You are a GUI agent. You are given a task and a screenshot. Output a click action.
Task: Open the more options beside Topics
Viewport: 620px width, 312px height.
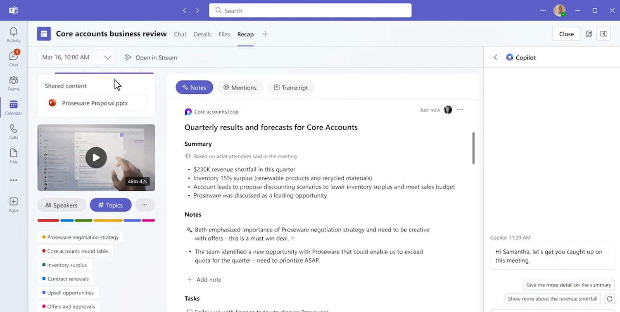pyautogui.click(x=145, y=205)
